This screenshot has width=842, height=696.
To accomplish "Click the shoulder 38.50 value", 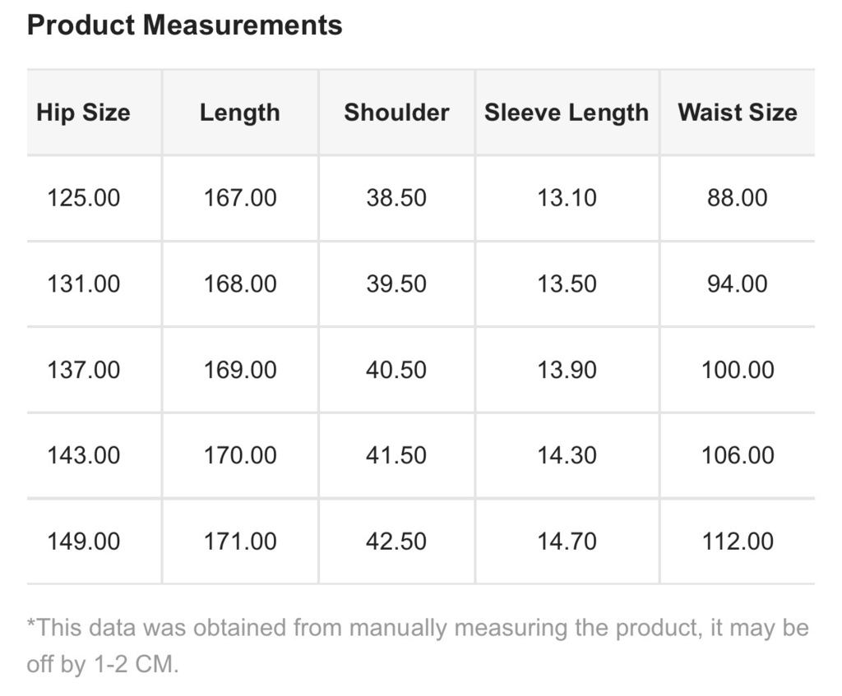I will point(396,198).
